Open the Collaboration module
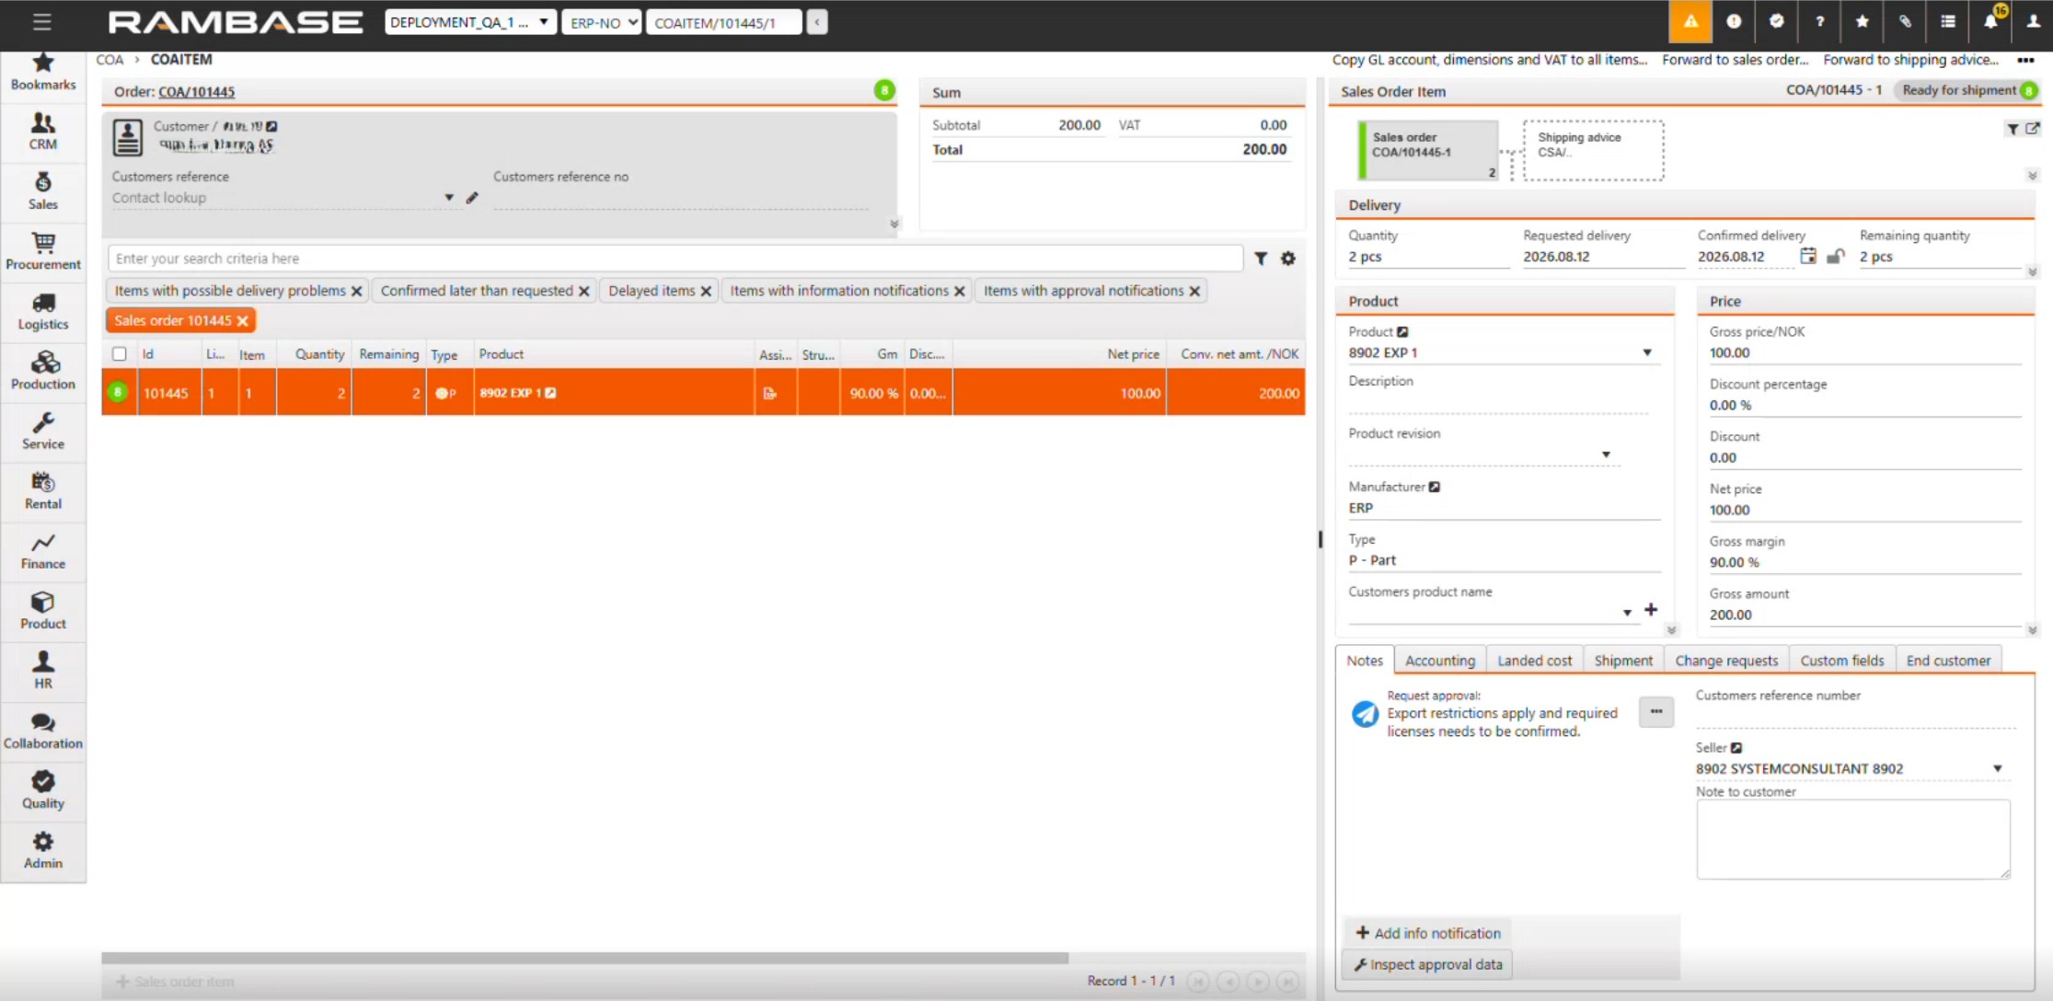Image resolution: width=2053 pixels, height=1001 pixels. pos(43,730)
